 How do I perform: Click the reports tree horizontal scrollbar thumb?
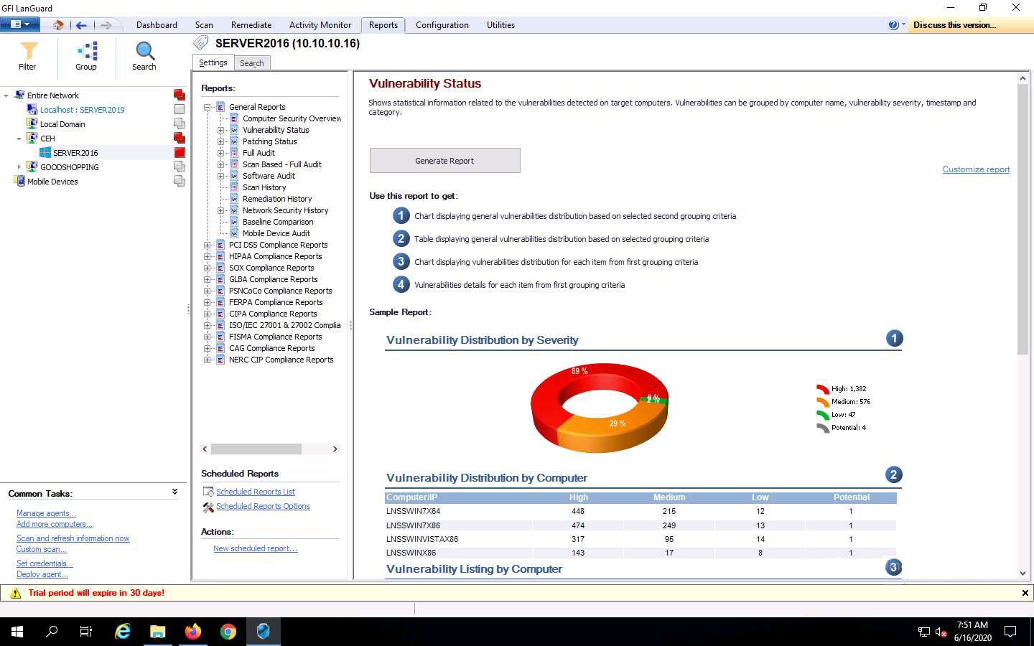click(256, 449)
